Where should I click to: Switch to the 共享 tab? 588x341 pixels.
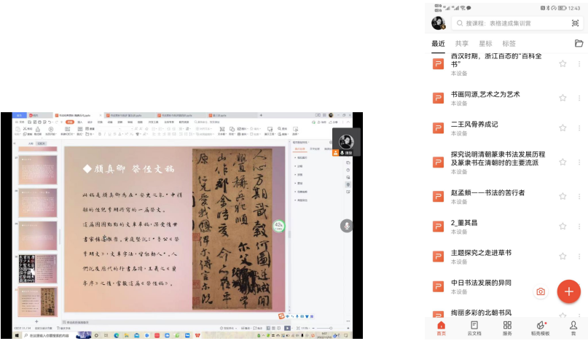click(x=462, y=44)
